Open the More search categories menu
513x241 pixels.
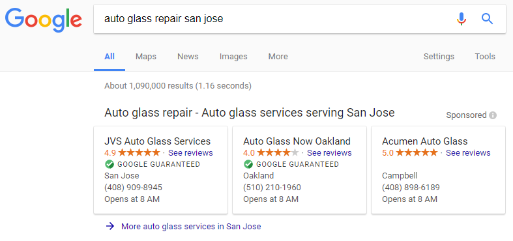point(278,57)
